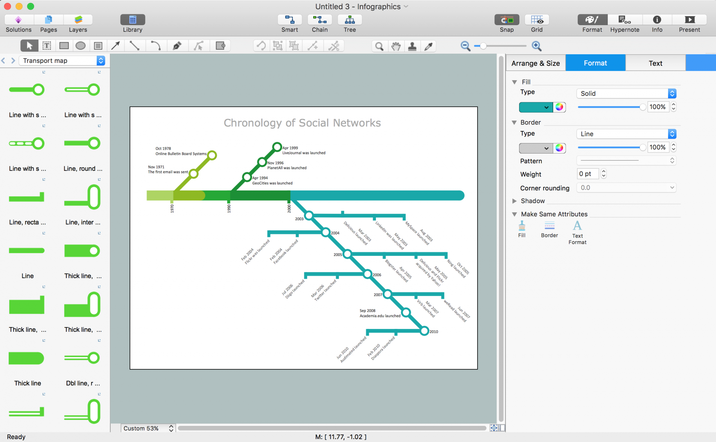
Task: Go to next library
Action: pos(13,60)
